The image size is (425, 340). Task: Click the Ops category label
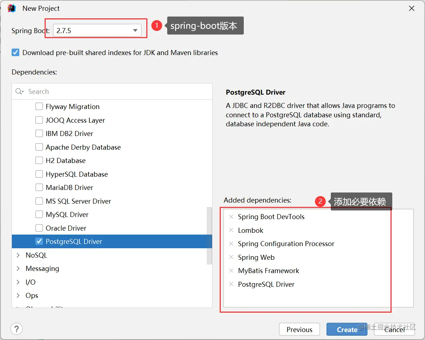pos(32,295)
